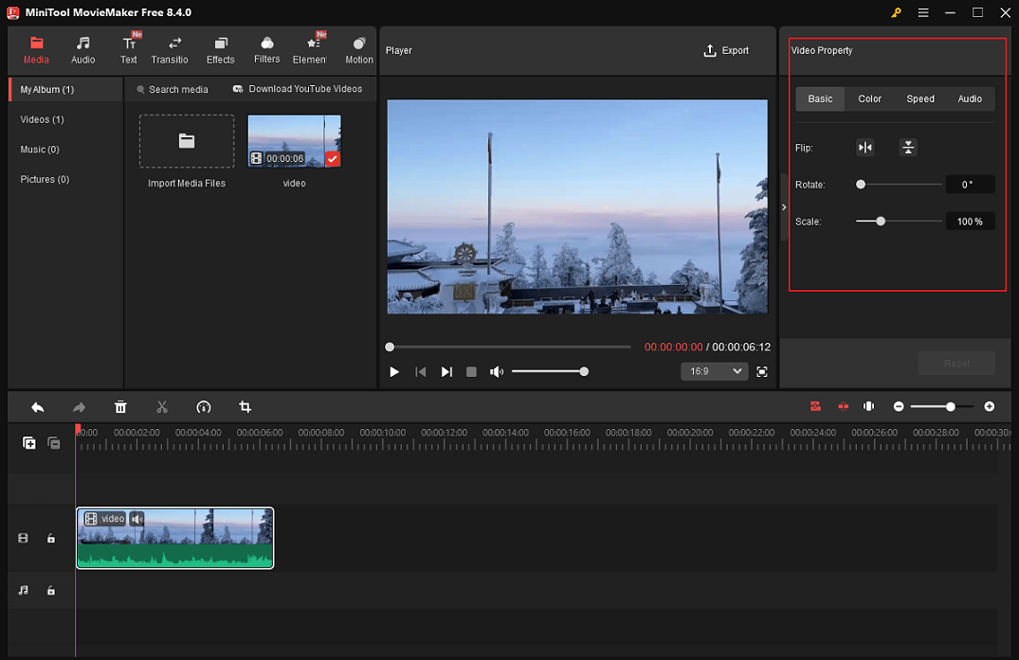Zoom timeline to fit with the fit icon
Viewport: 1019px width, 660px height.
pos(868,406)
